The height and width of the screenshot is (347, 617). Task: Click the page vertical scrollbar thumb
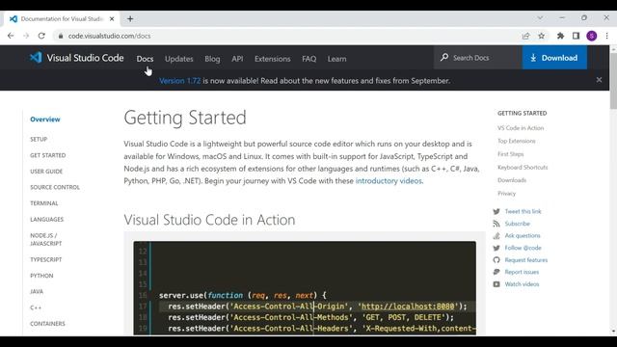click(613, 81)
